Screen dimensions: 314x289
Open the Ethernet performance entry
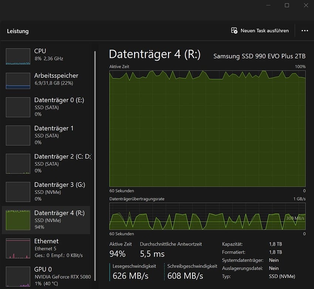point(58,248)
